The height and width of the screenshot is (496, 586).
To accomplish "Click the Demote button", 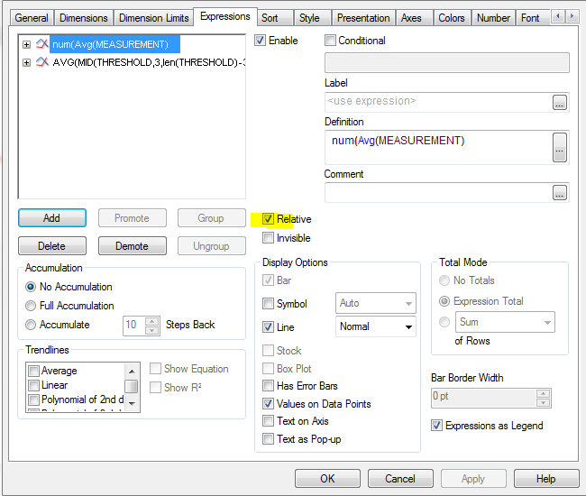I will point(133,246).
